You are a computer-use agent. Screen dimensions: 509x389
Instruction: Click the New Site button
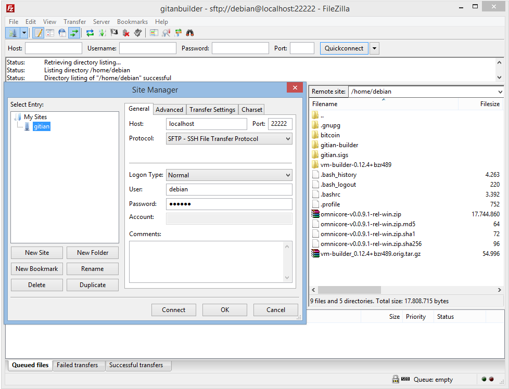[x=37, y=253]
